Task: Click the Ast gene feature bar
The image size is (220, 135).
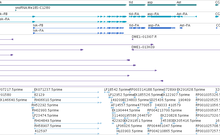Action: click(186, 5)
